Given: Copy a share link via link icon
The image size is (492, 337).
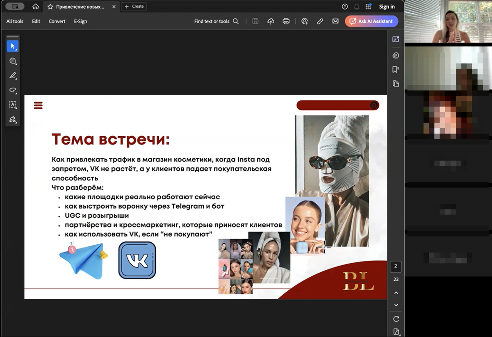Looking at the screenshot, I should (x=320, y=21).
